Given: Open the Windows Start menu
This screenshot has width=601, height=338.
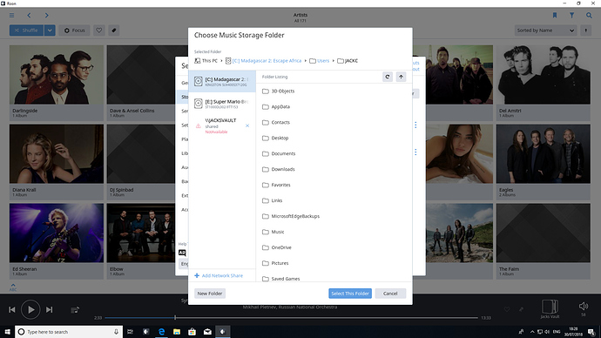Looking at the screenshot, I should point(7,332).
